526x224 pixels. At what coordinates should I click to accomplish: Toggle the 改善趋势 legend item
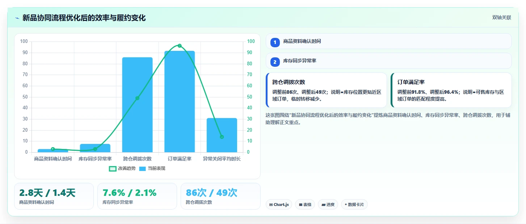[x=122, y=168]
